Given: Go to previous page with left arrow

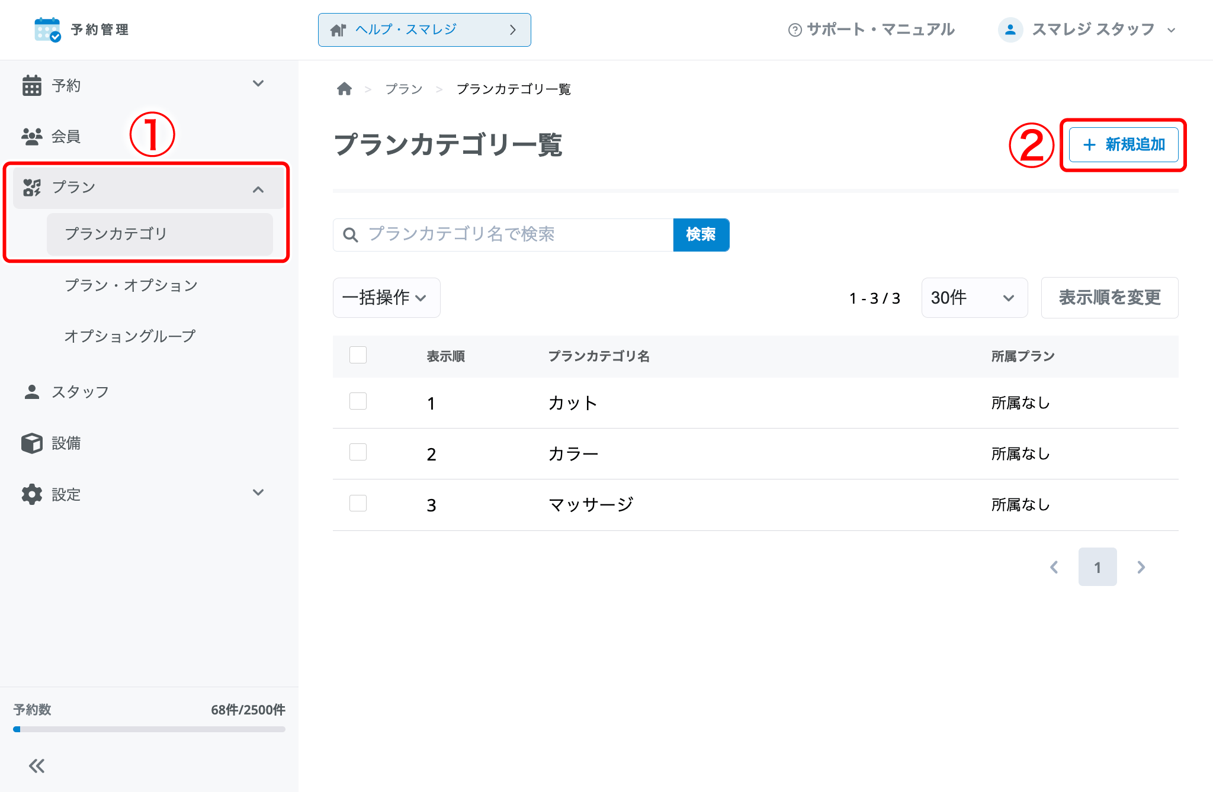Looking at the screenshot, I should click(1054, 567).
